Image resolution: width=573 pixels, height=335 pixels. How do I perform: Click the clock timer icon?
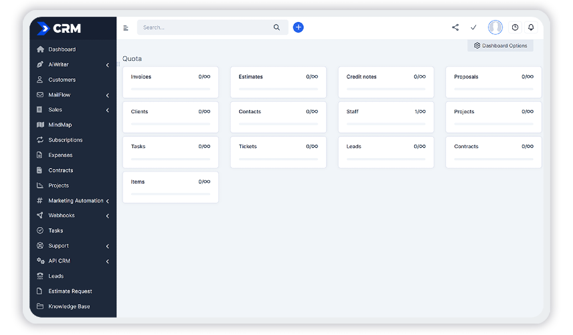coord(515,27)
